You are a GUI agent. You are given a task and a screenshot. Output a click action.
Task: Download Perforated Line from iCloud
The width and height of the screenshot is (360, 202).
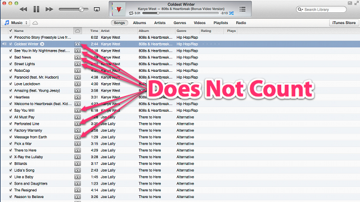coord(78,123)
